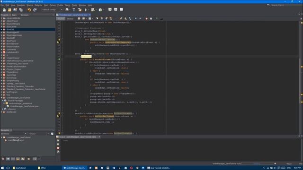Click the Shift Line Right editor icon
This screenshot has height=170, width=303.
(140, 19)
